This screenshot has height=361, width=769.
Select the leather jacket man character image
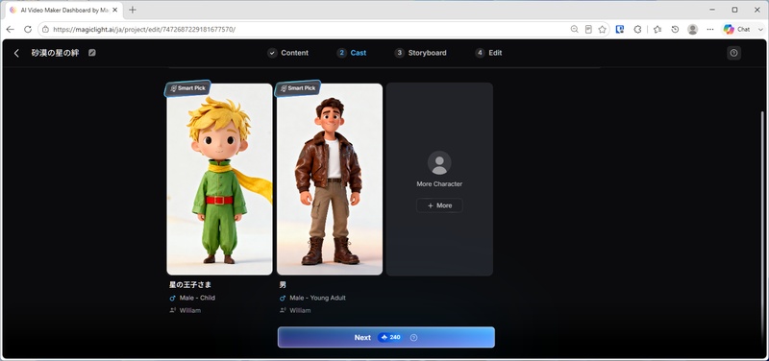pos(330,180)
